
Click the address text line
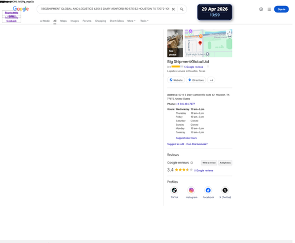pyautogui.click(x=198, y=97)
